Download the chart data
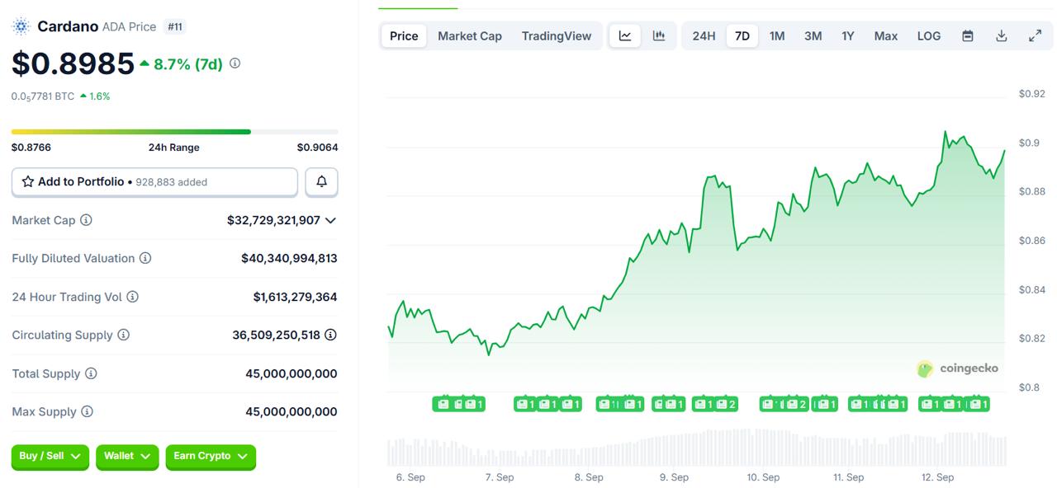1057x488 pixels. pos(1001,35)
